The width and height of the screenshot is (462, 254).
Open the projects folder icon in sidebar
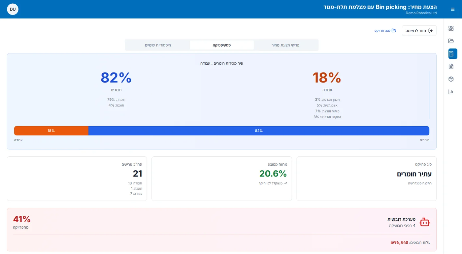point(451,41)
